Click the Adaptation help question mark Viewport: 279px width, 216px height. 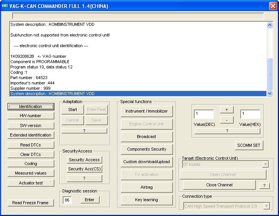tap(84, 131)
